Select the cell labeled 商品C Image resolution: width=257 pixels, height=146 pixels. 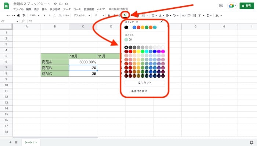click(55, 74)
